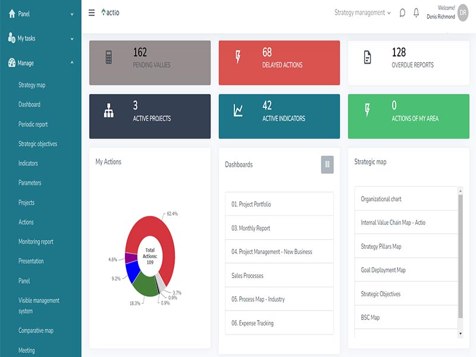Click the Actio logo
The height and width of the screenshot is (357, 476).
(x=111, y=11)
